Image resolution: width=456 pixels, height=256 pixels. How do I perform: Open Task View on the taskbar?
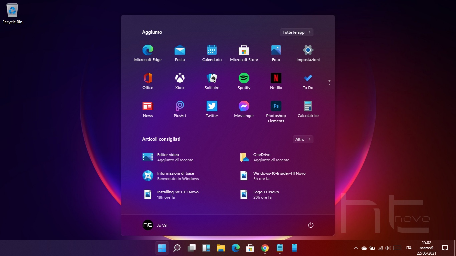(192, 248)
